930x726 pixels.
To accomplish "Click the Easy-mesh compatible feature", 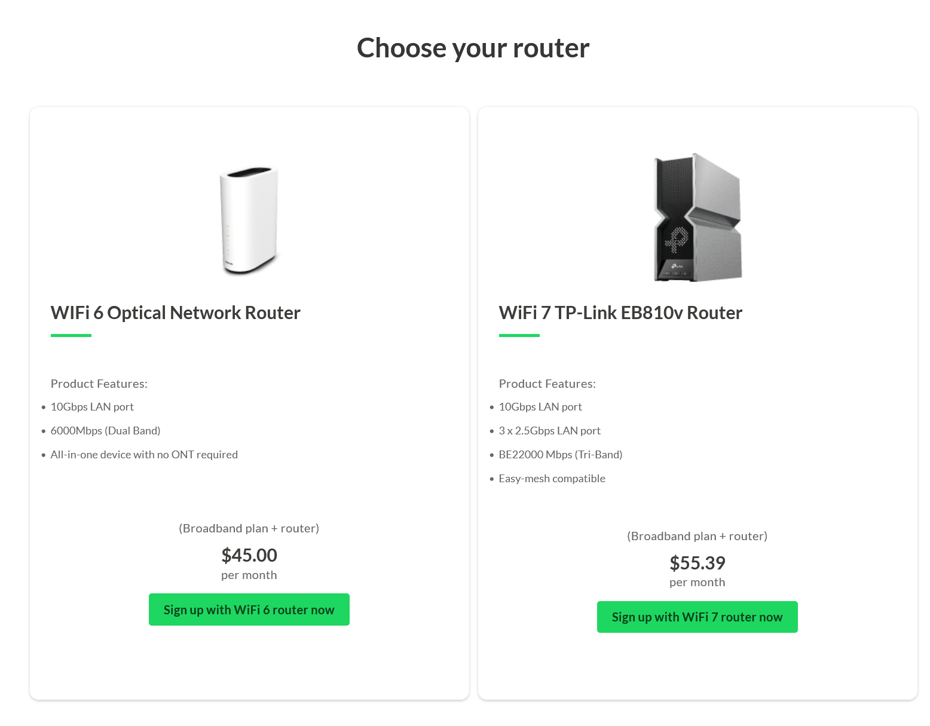I will pyautogui.click(x=552, y=479).
